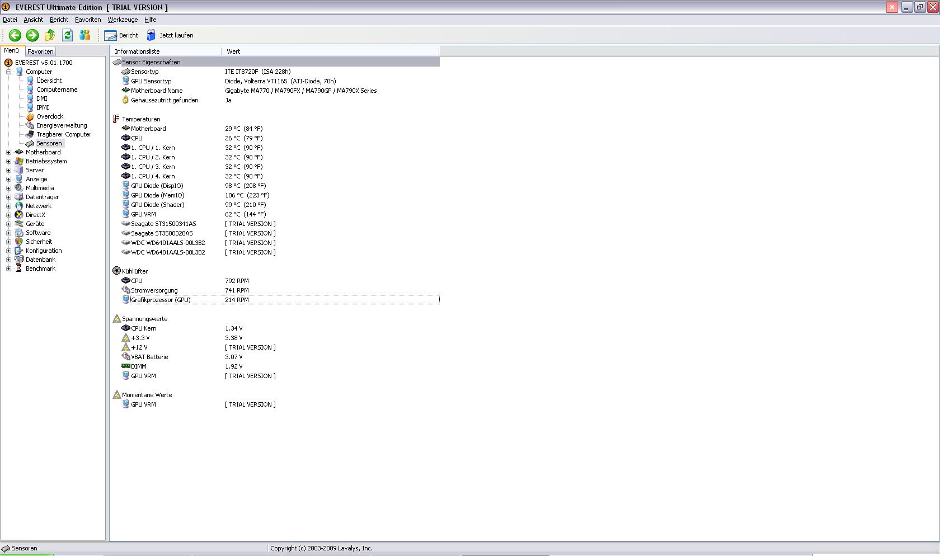Select the Sensor Eigenschaften header row
940x556 pixels.
click(x=275, y=62)
